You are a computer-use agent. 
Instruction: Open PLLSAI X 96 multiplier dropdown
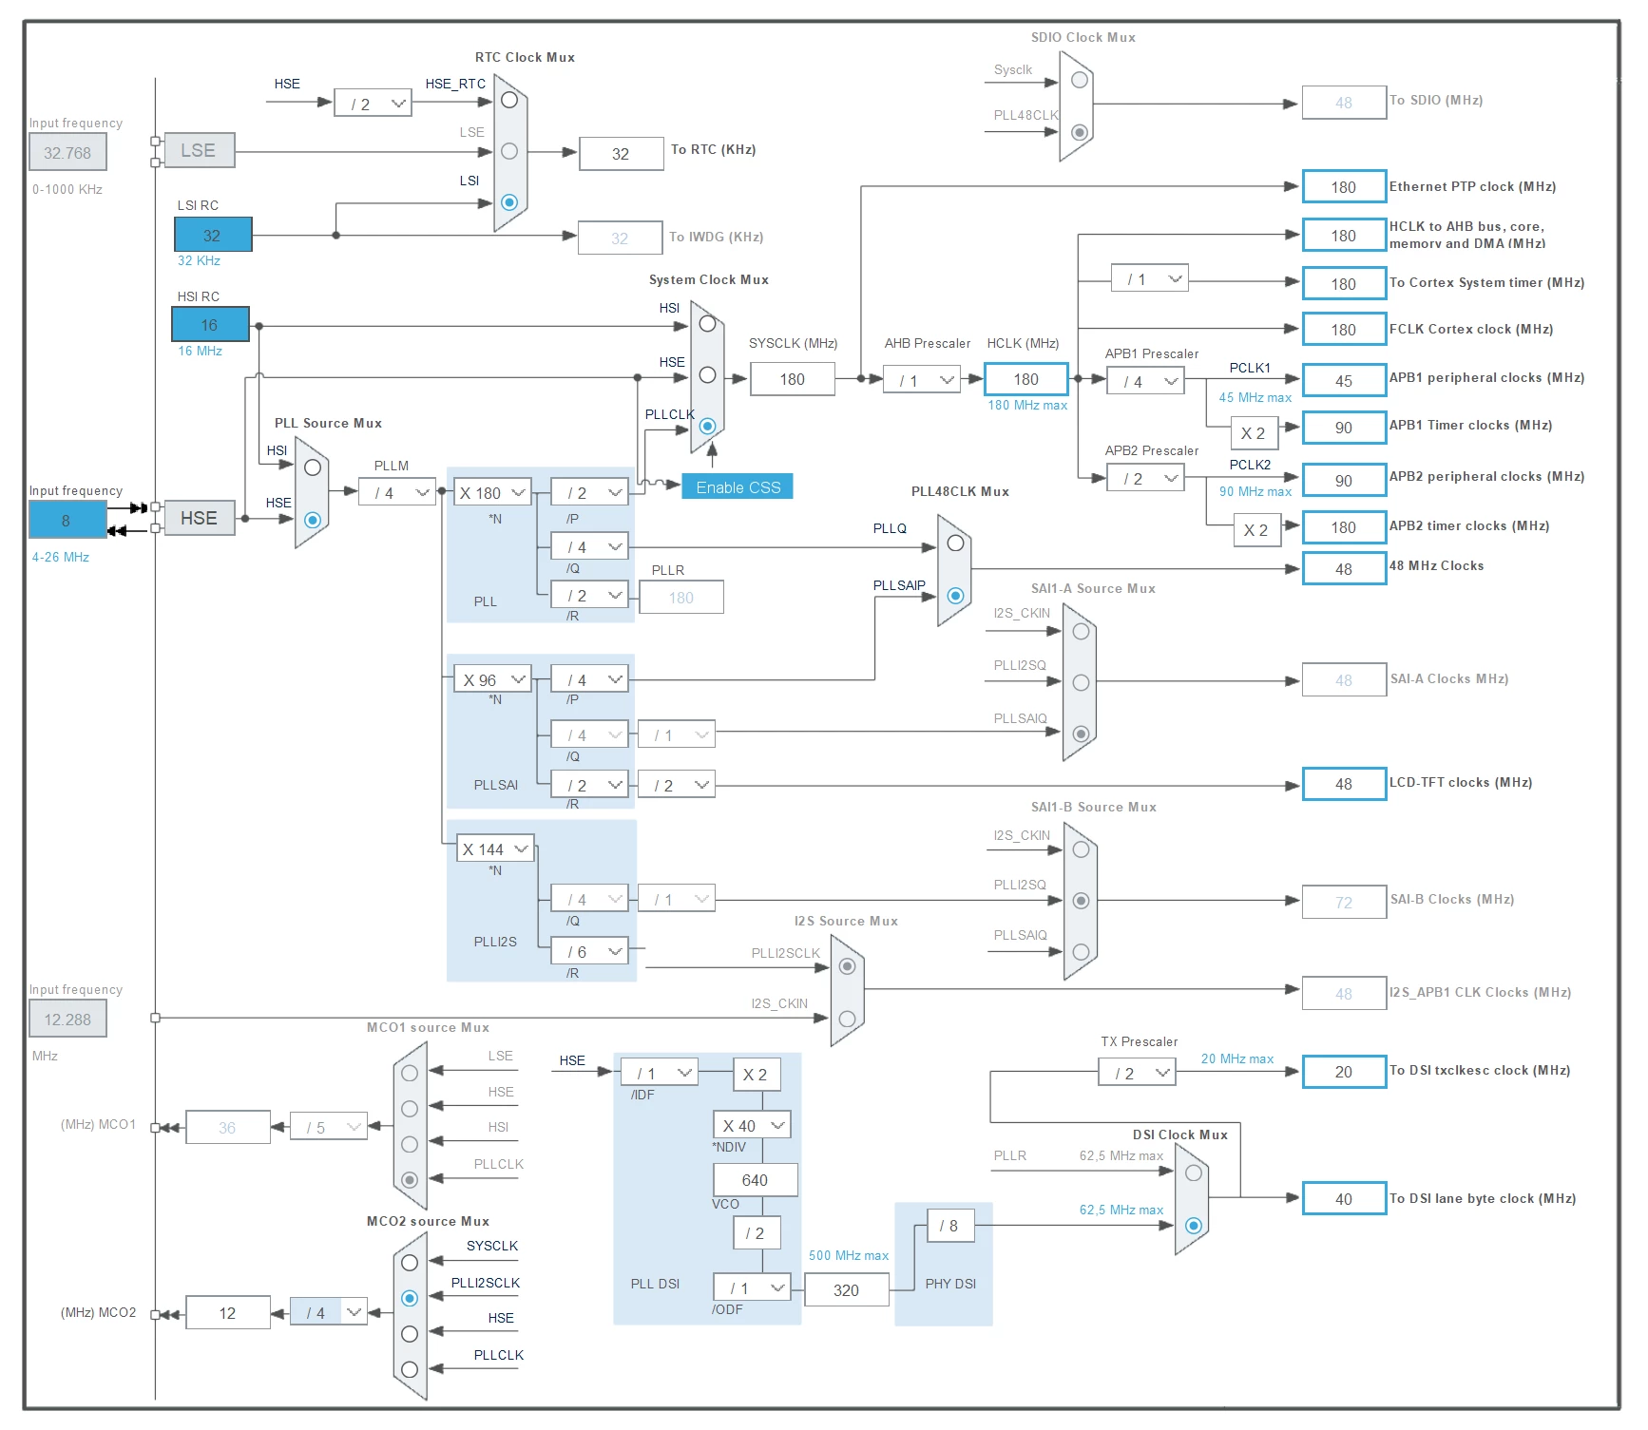pos(492,679)
